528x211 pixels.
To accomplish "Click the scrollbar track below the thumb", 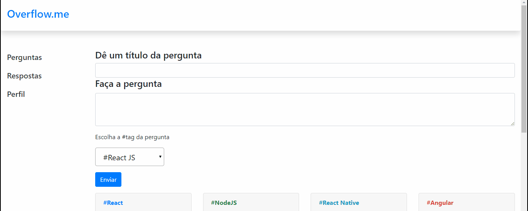I will click(x=524, y=173).
